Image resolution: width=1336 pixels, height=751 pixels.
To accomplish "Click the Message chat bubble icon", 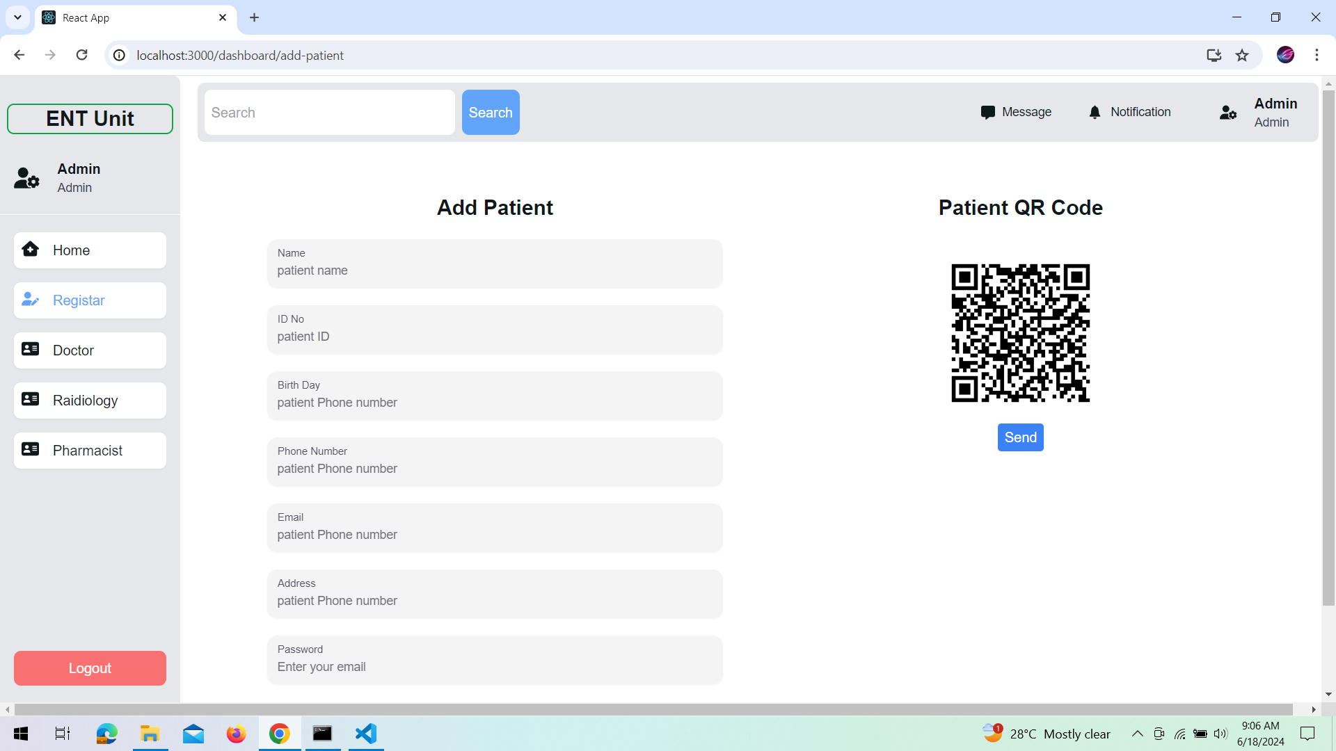I will [x=987, y=112].
